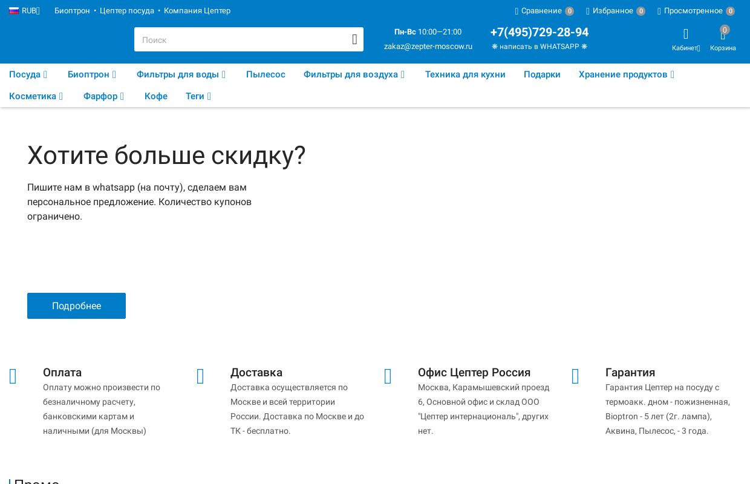Click the search magnifier icon
This screenshot has height=484, width=750.
(x=354, y=40)
